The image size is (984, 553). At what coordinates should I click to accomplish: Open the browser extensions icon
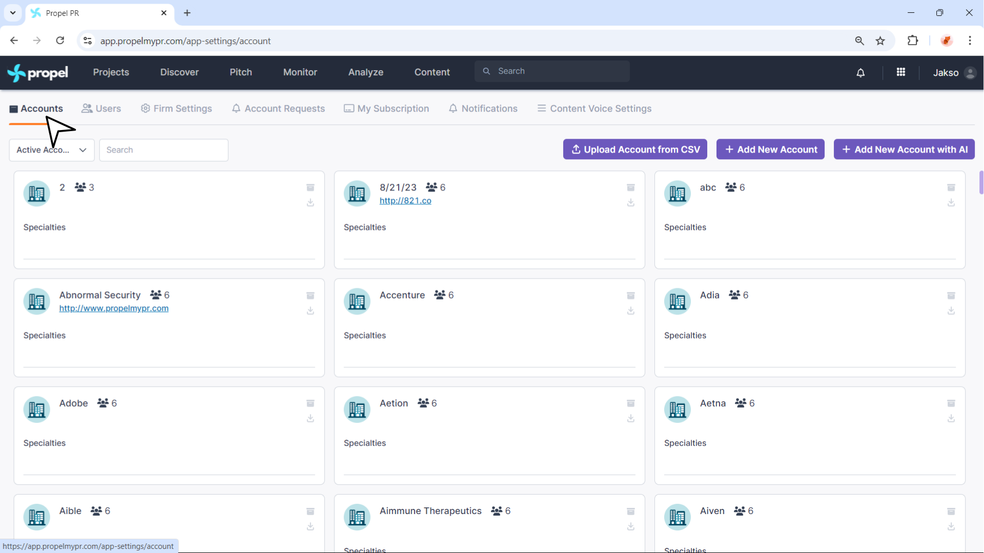[913, 40]
